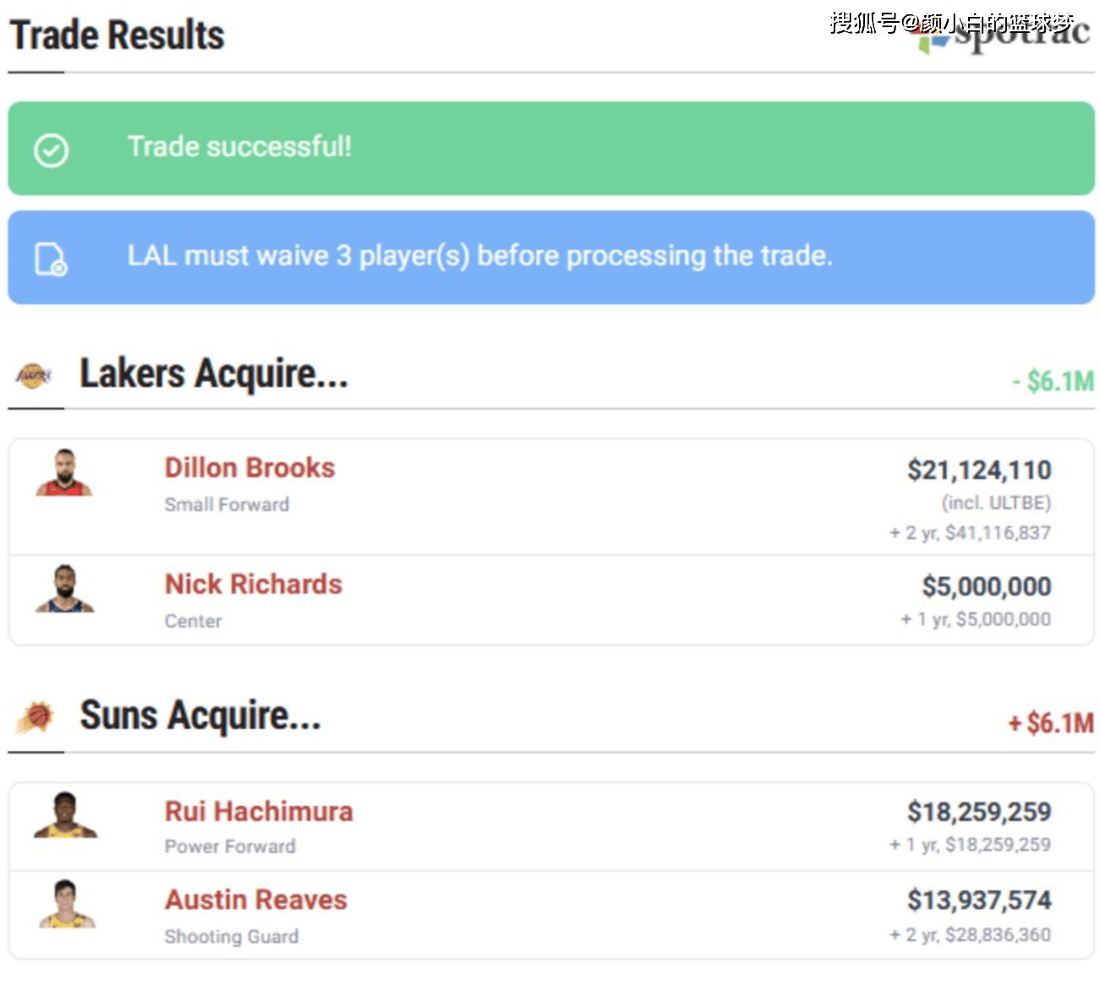The width and height of the screenshot is (1100, 981).
Task: Click the Suns team logo icon
Action: (x=36, y=717)
